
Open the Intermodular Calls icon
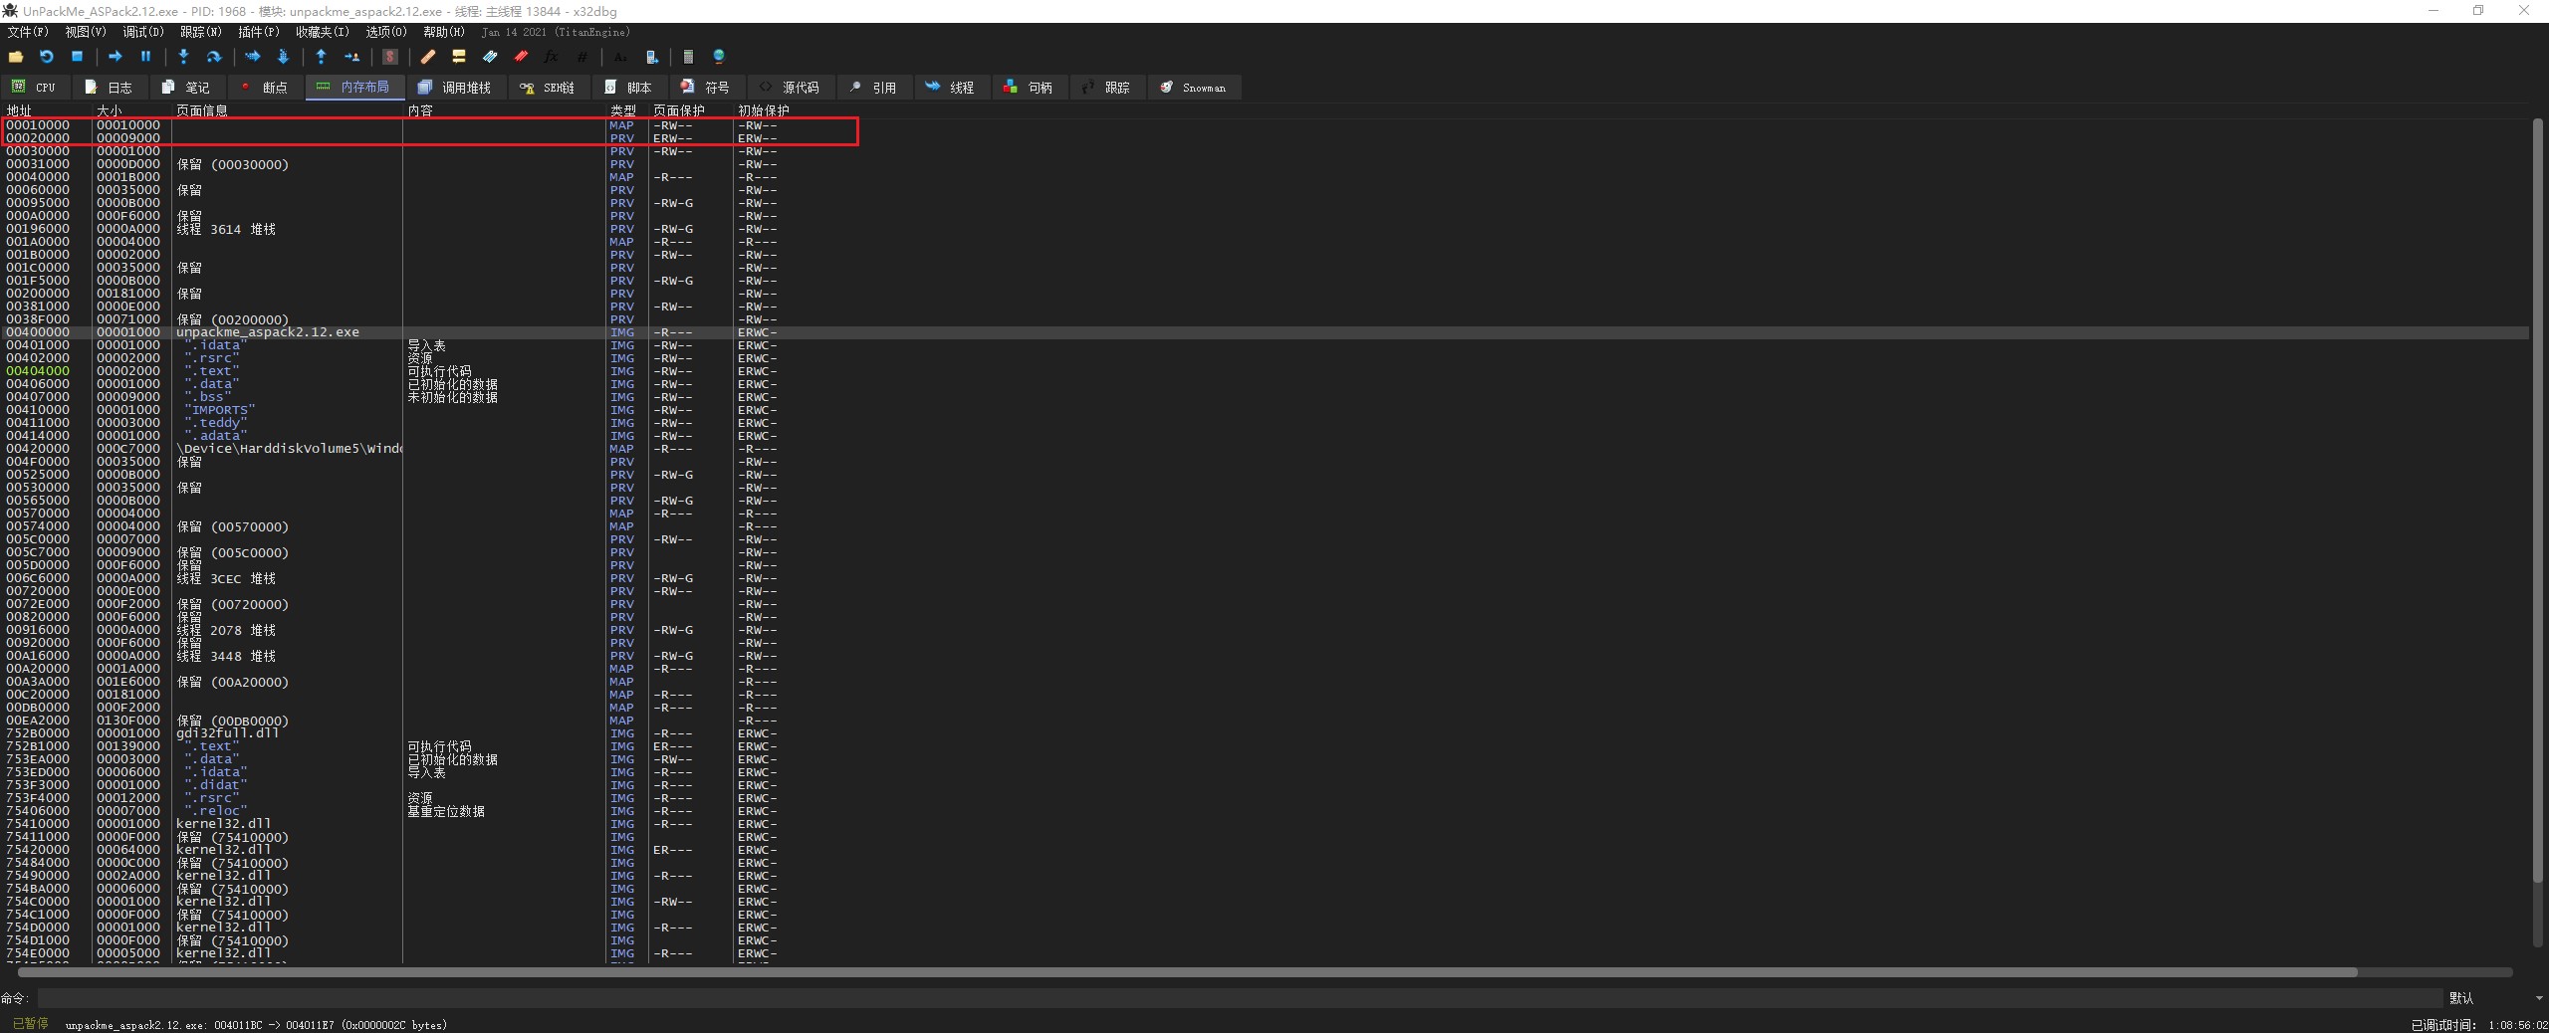[x=651, y=57]
